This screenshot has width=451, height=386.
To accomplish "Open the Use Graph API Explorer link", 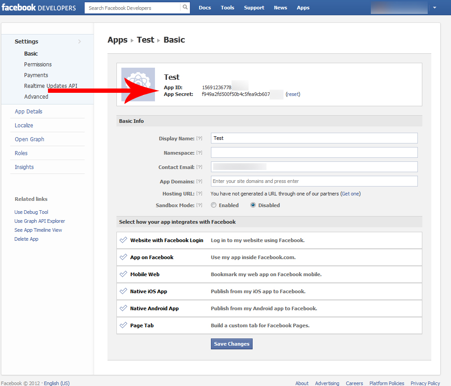I will click(40, 221).
